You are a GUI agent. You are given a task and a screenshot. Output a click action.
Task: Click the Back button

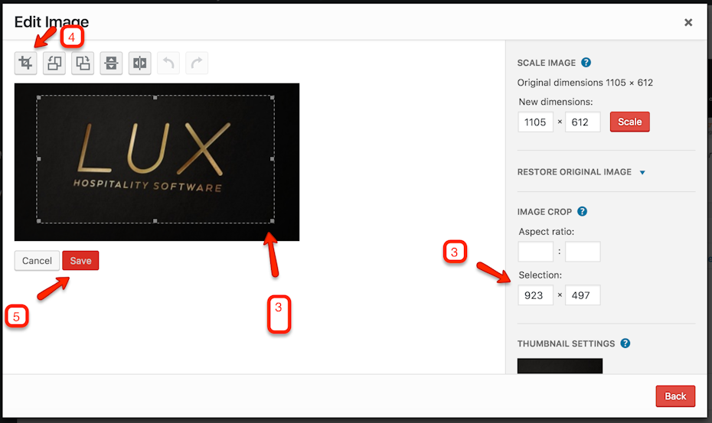pos(675,396)
